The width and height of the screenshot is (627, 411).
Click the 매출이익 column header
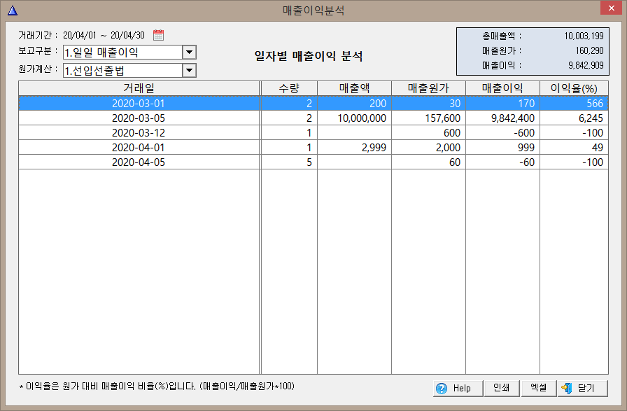[502, 88]
